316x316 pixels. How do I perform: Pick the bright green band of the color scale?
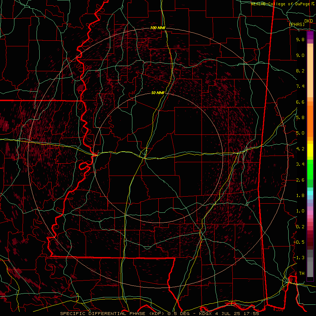pyautogui.click(x=310, y=170)
